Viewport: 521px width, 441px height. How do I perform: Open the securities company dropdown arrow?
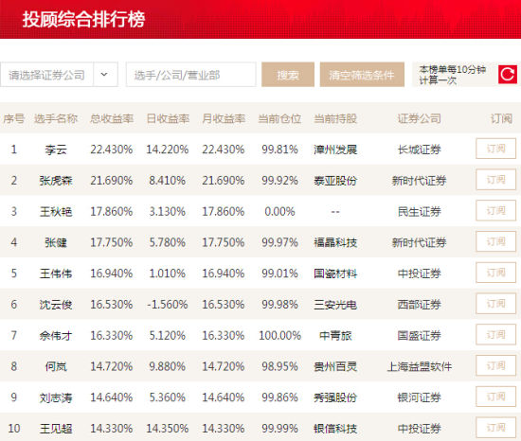(x=104, y=75)
